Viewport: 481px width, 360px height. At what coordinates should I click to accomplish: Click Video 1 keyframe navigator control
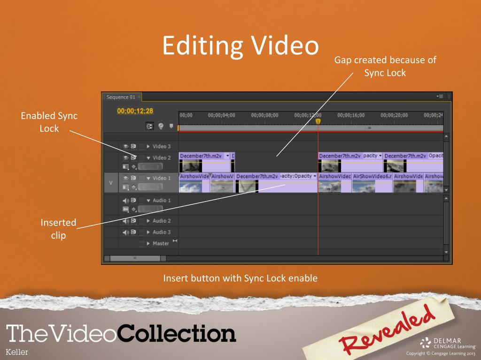tap(150, 187)
